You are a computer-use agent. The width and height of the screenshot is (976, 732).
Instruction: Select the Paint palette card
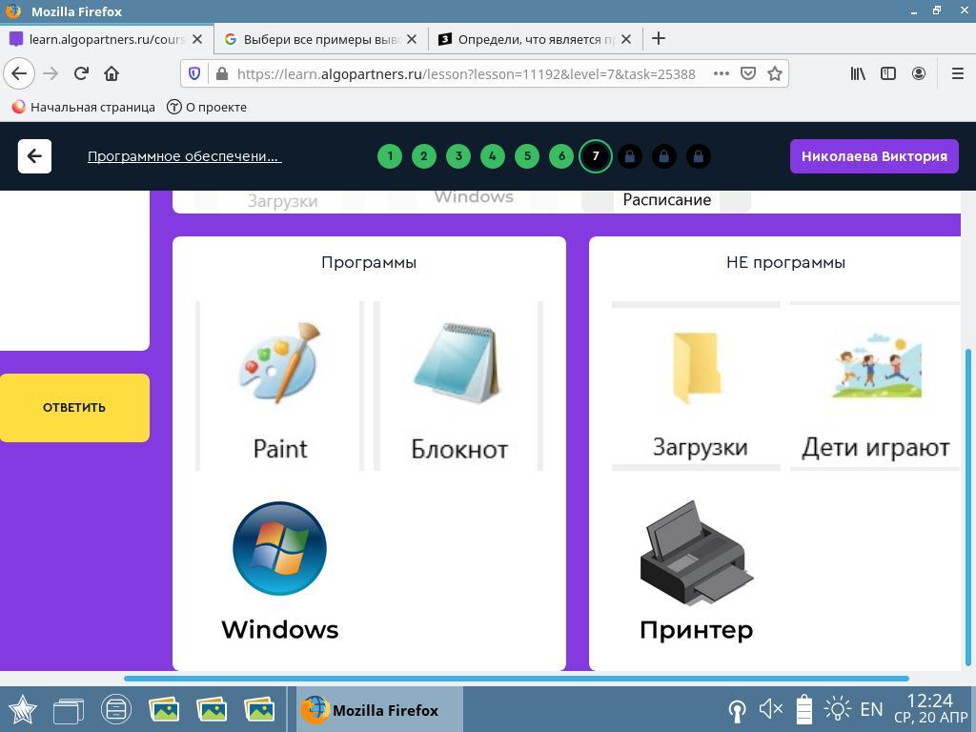tap(279, 387)
